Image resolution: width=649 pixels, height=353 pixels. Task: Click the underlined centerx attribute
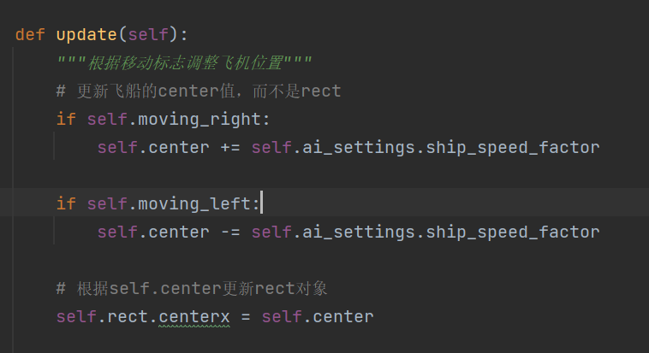(x=194, y=317)
